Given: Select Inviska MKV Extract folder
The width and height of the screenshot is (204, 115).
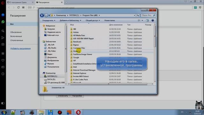Looking at the screenshot, I should (x=81, y=76).
